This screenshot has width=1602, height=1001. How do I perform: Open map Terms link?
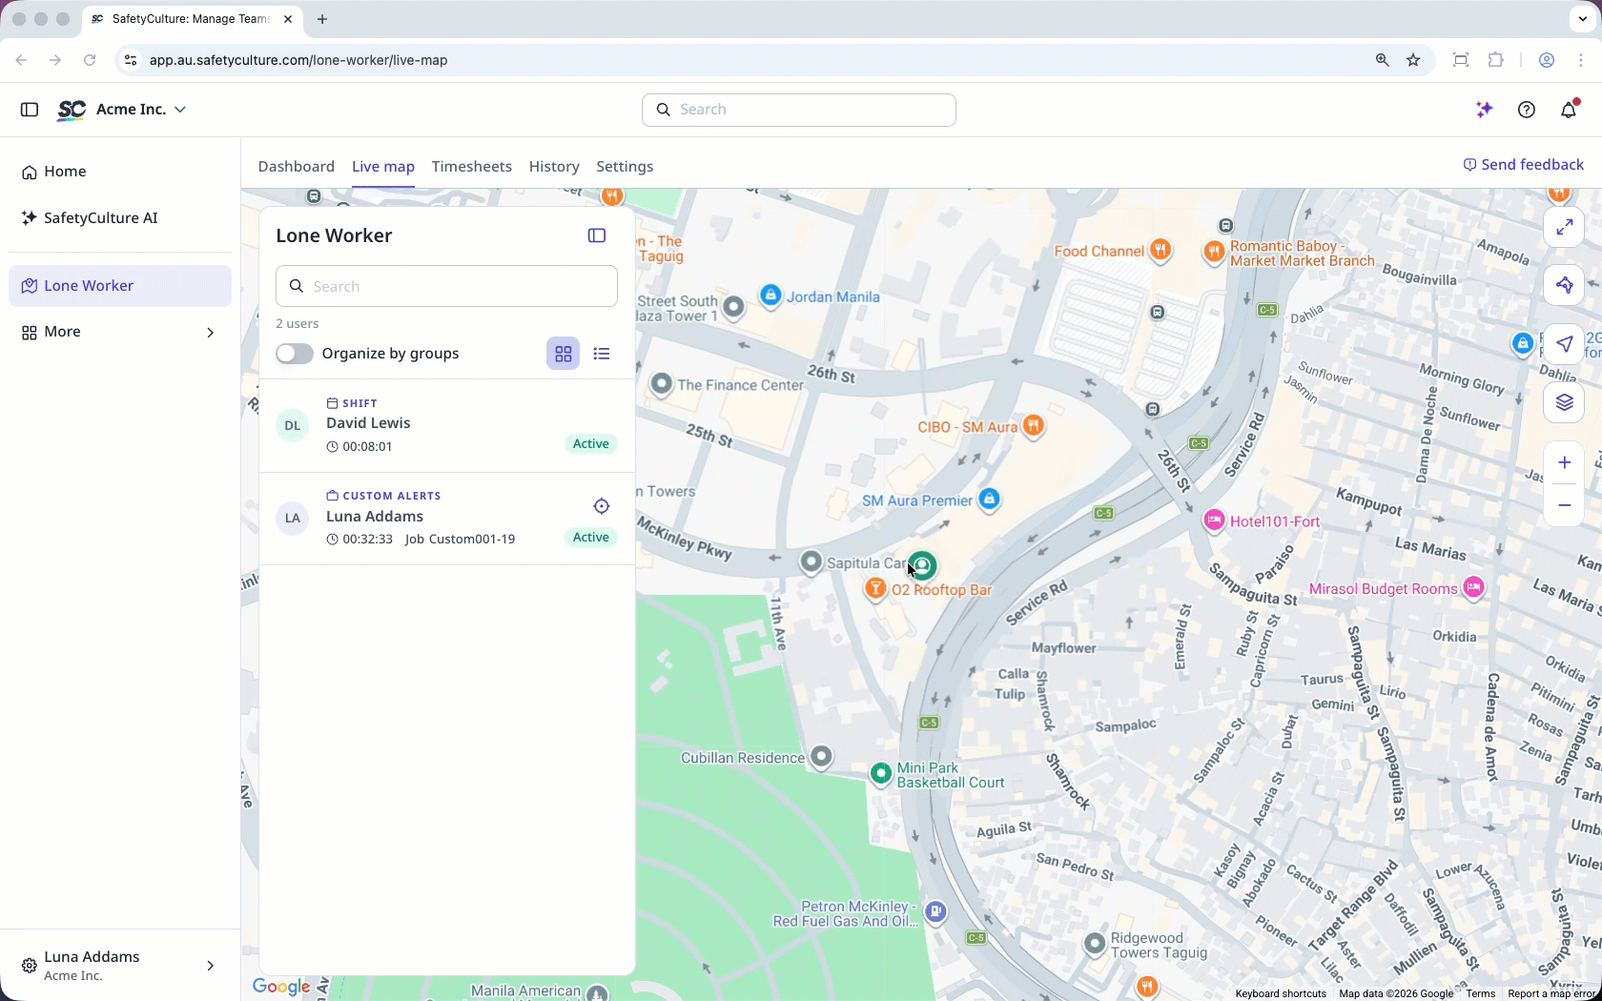tap(1481, 993)
